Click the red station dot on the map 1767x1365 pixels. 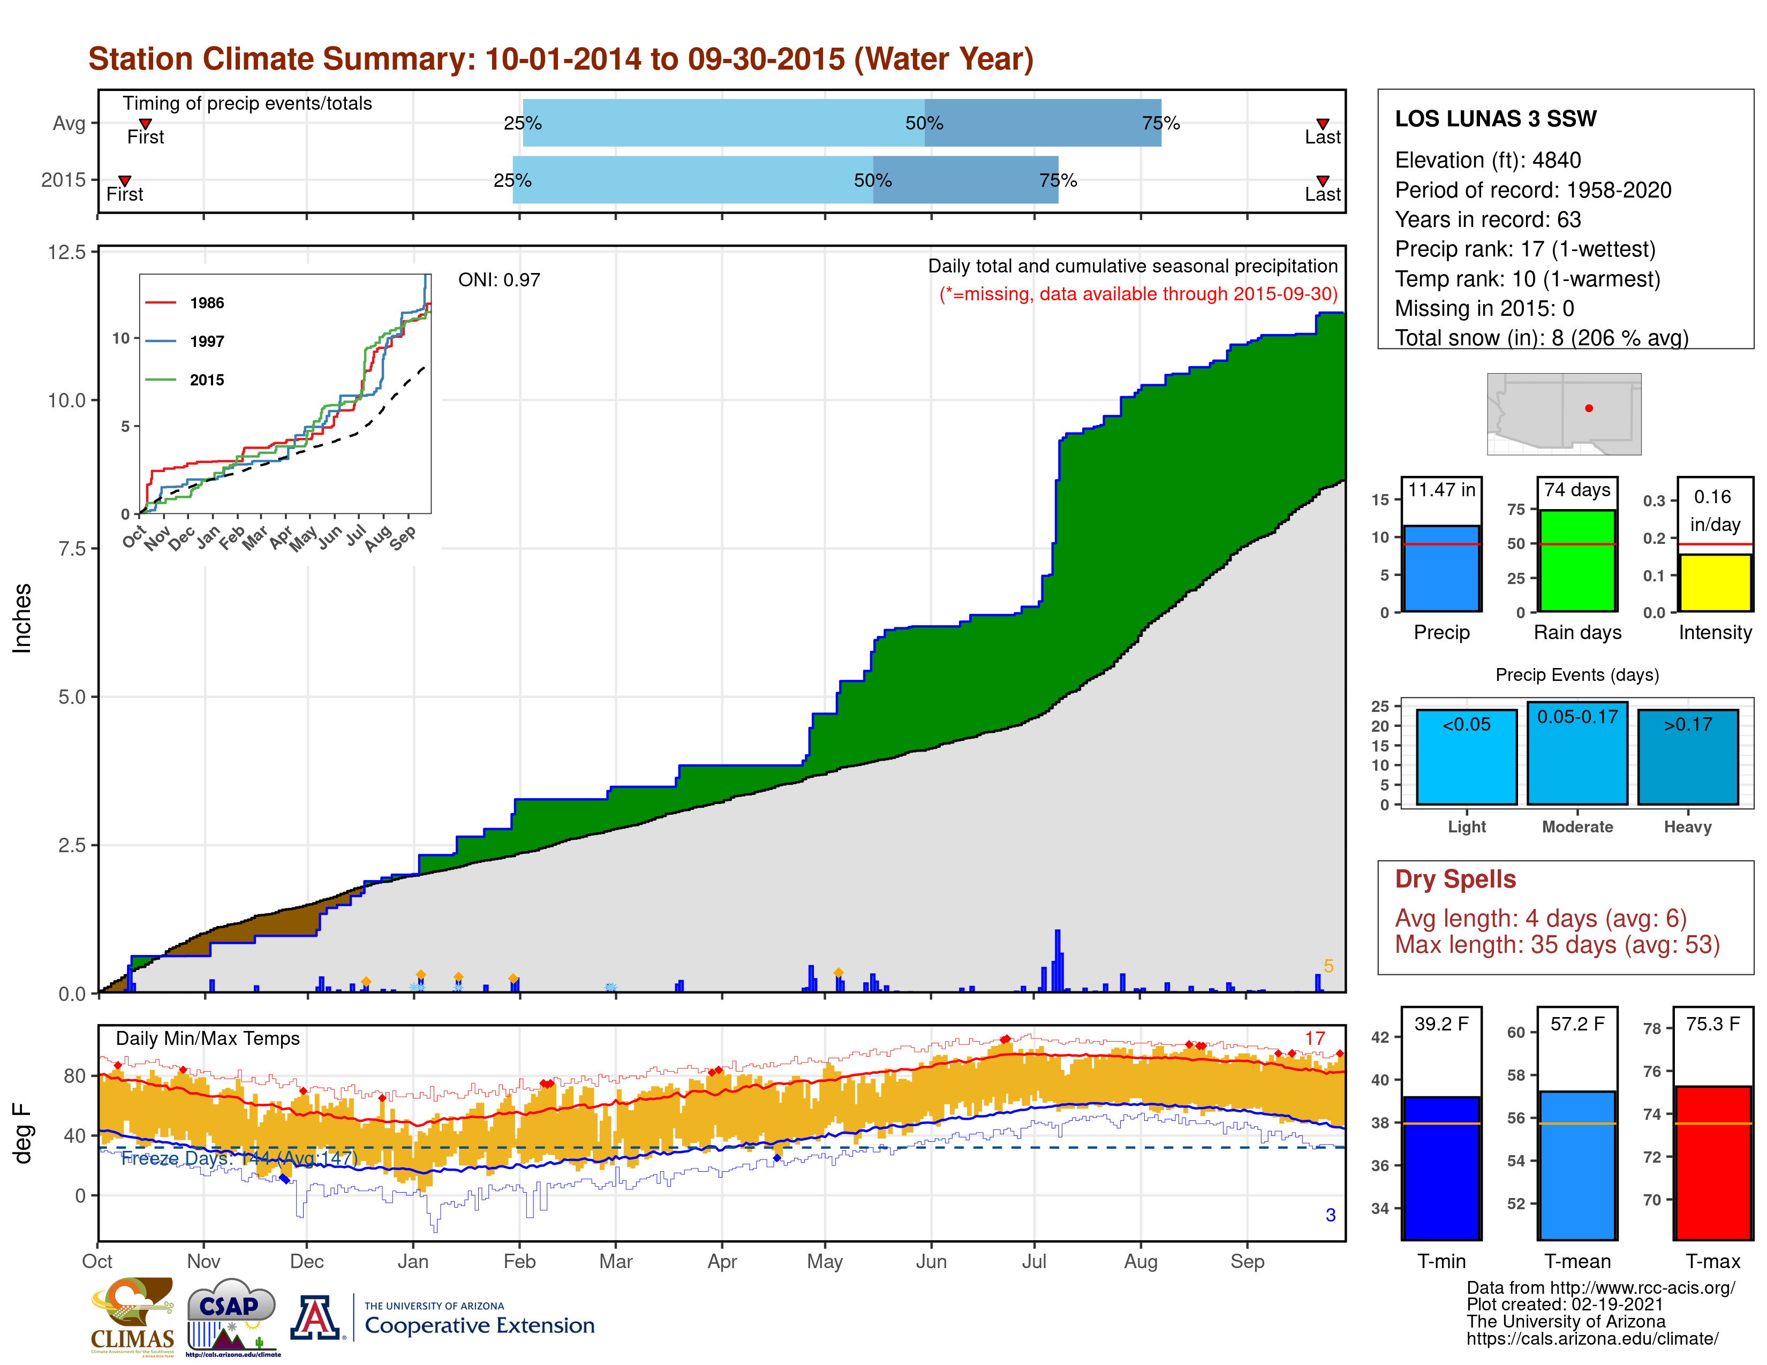tap(1589, 408)
